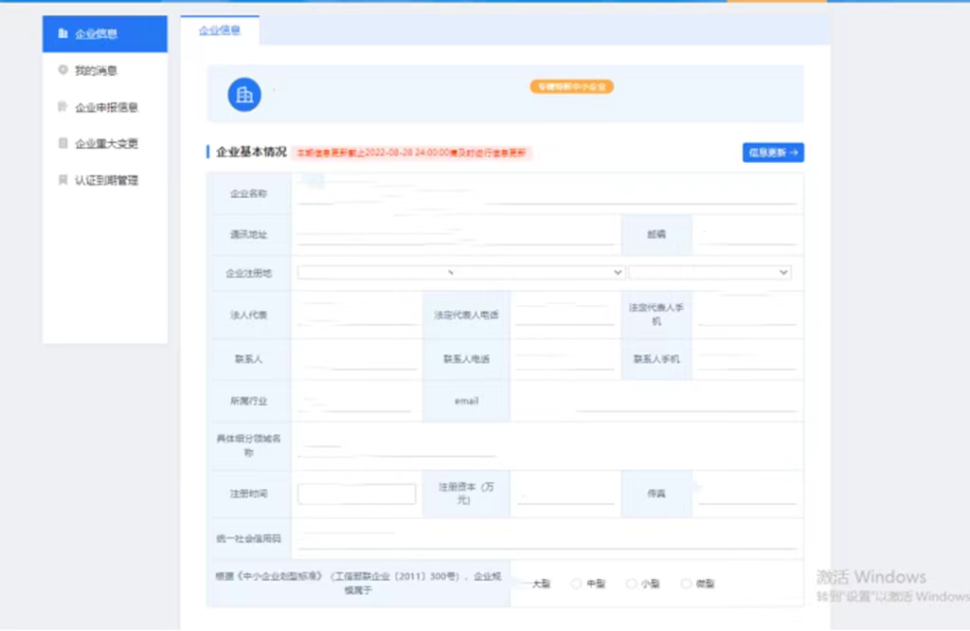Click the orange 专精特新中小企业 badge
This screenshot has width=970, height=631.
coord(572,86)
